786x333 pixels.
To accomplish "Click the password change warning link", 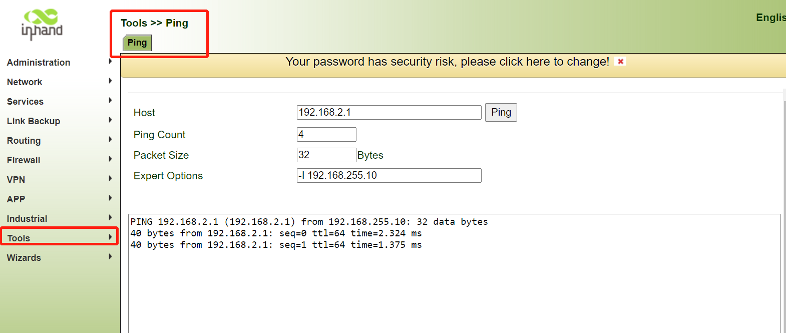I will click(447, 62).
